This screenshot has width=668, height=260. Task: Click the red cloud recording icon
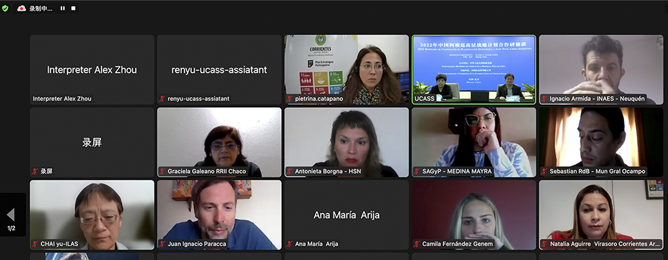point(22,8)
